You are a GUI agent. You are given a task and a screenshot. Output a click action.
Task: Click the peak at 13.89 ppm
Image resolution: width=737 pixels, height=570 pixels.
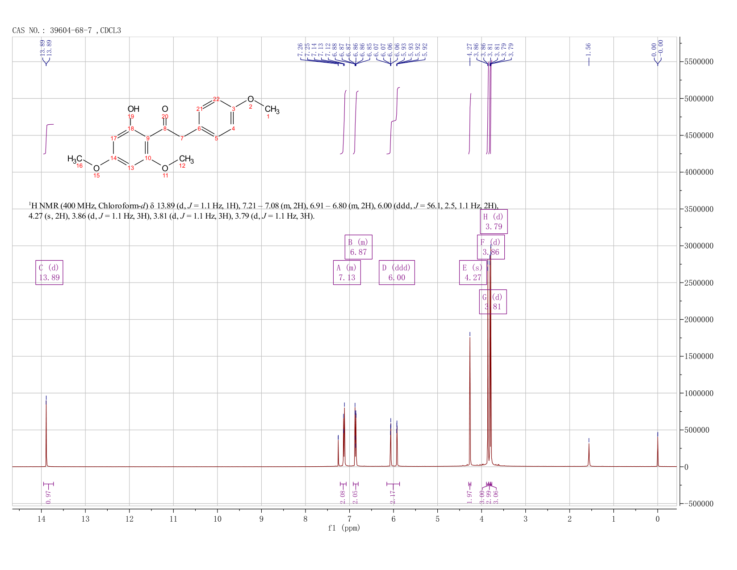click(x=46, y=434)
